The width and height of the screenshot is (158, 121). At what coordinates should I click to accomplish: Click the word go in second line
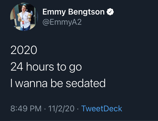pos(75,67)
